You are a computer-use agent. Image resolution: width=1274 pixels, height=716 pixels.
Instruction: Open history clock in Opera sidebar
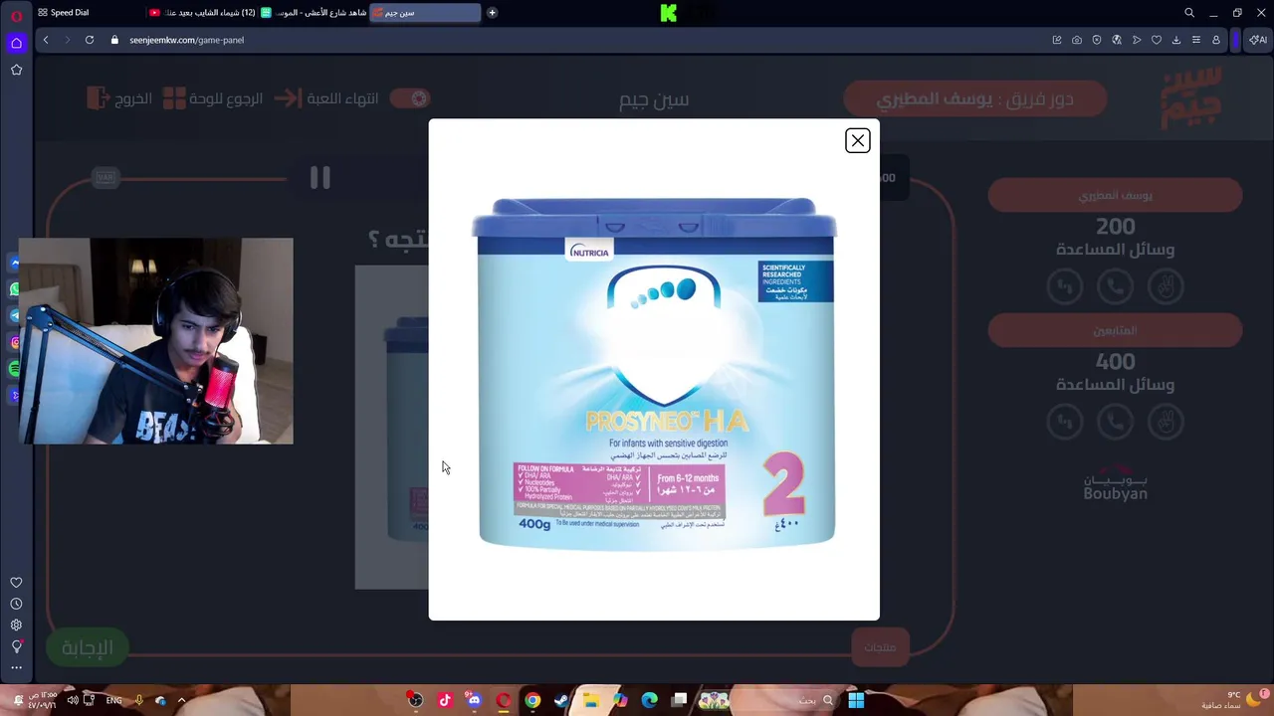point(16,604)
